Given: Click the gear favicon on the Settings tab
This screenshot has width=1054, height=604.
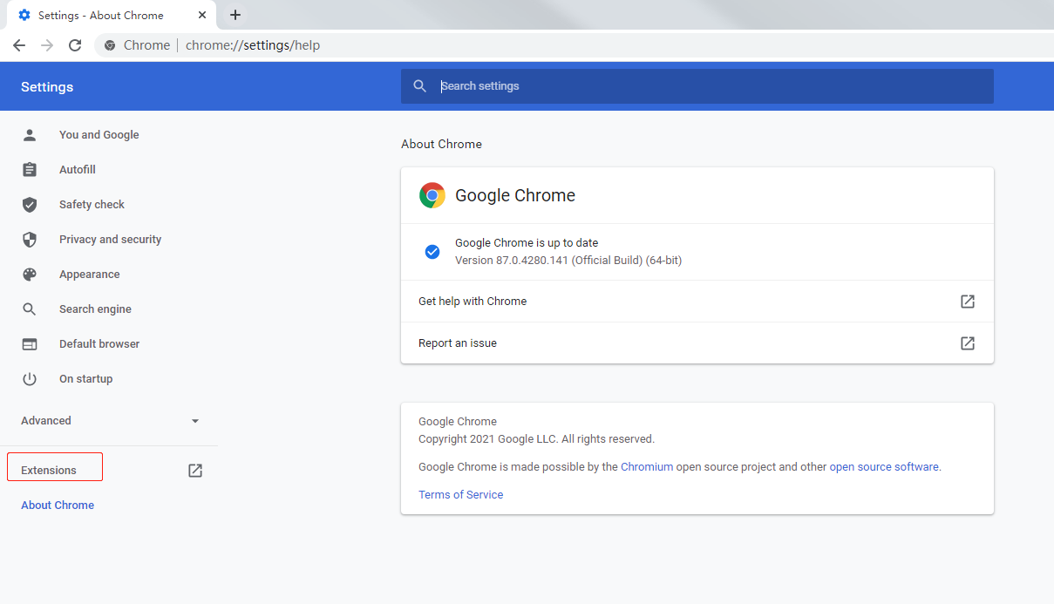Looking at the screenshot, I should (x=24, y=15).
